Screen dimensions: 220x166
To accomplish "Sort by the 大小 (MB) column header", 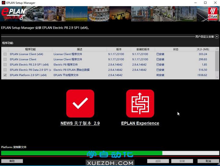I will (x=203, y=49).
